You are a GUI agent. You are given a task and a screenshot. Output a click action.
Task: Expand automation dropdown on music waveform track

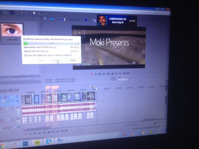coord(3,109)
